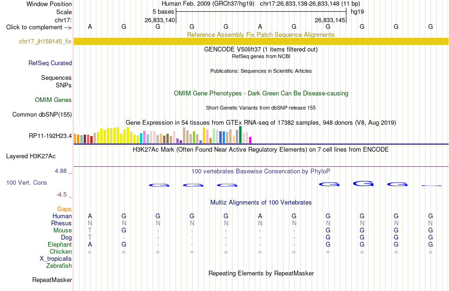Click the X_tropicalis species label
The height and width of the screenshot is (291, 449).
(x=56, y=259)
